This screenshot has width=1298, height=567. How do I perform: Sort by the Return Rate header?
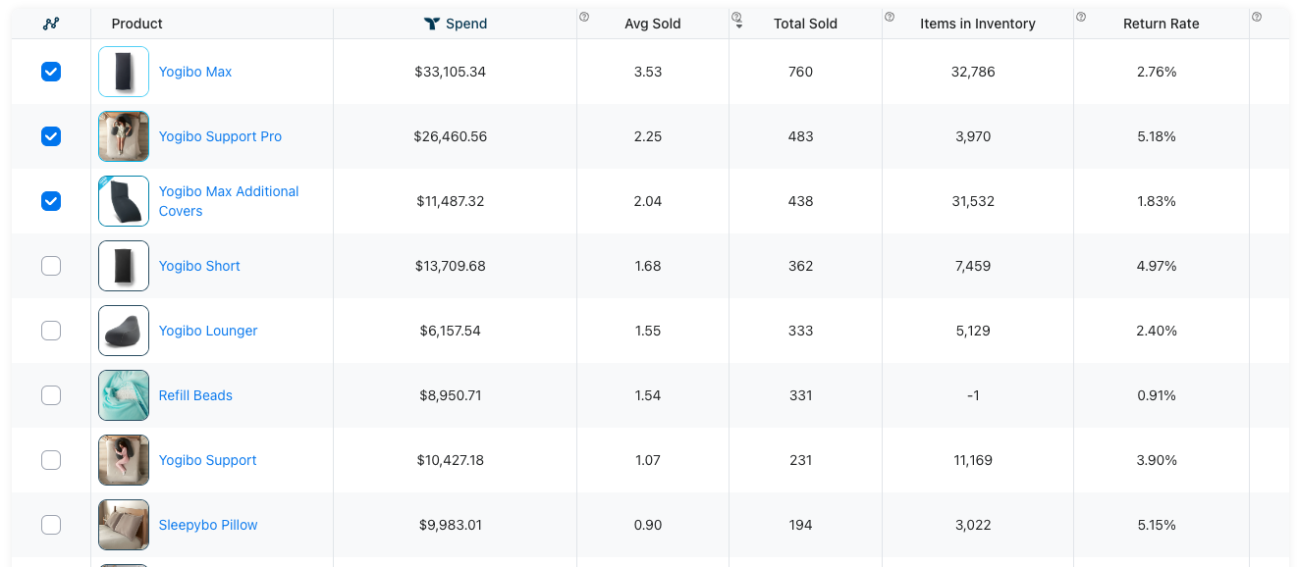(x=1161, y=24)
